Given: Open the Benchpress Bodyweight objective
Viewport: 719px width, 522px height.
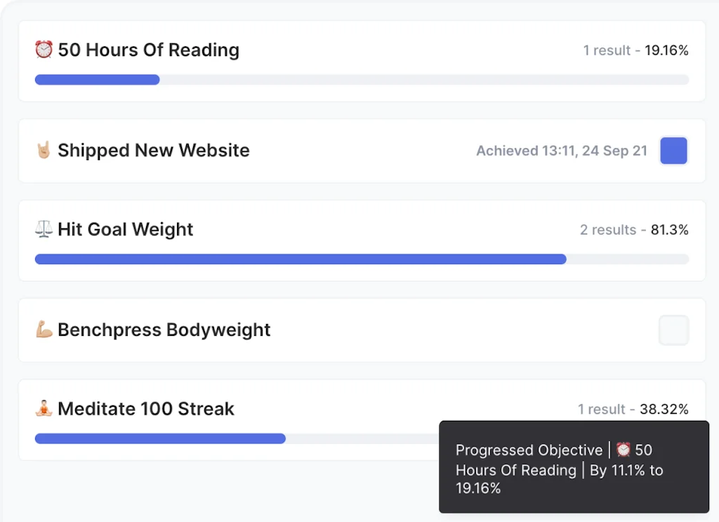Looking at the screenshot, I should pos(164,329).
